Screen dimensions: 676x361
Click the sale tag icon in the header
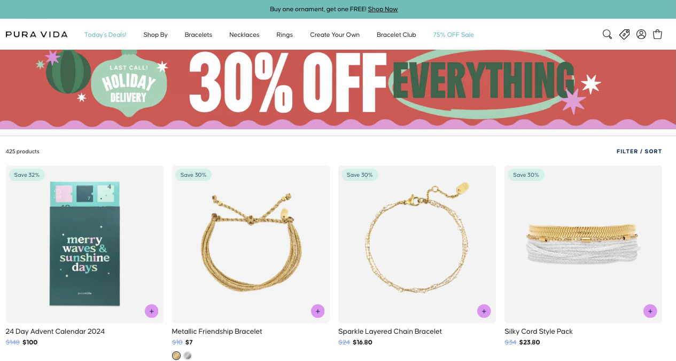pos(624,34)
